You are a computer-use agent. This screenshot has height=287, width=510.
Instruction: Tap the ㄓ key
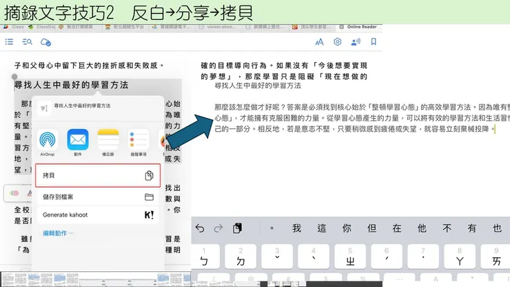350,257
